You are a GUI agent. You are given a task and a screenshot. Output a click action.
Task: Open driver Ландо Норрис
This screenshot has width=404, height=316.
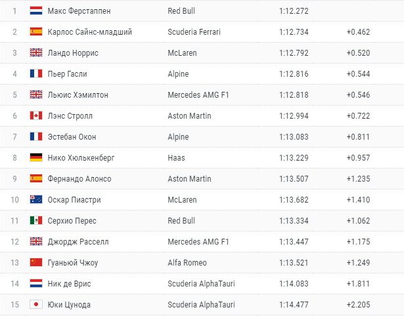(x=73, y=53)
